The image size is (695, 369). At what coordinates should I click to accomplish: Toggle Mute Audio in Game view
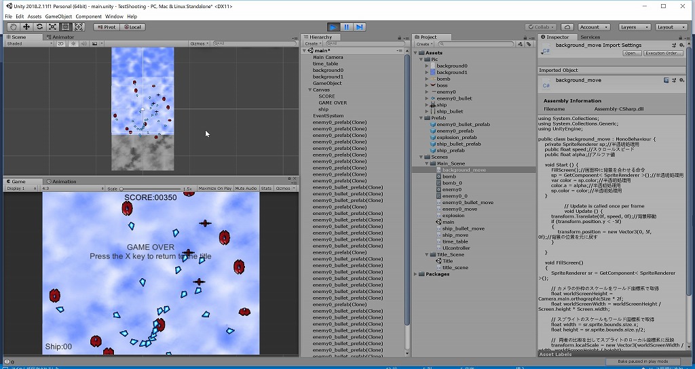246,189
